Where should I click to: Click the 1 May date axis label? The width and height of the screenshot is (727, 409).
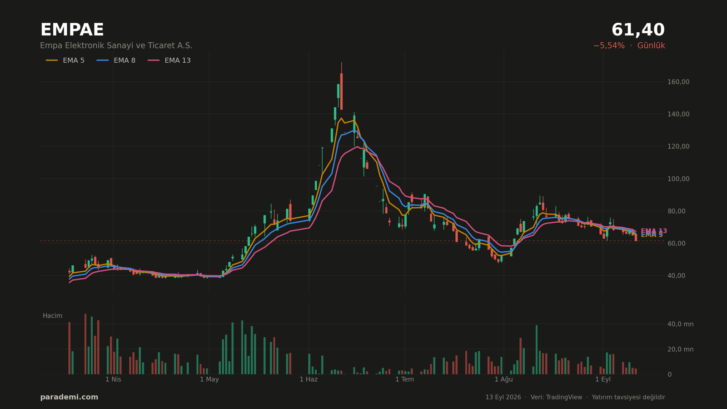[209, 379]
